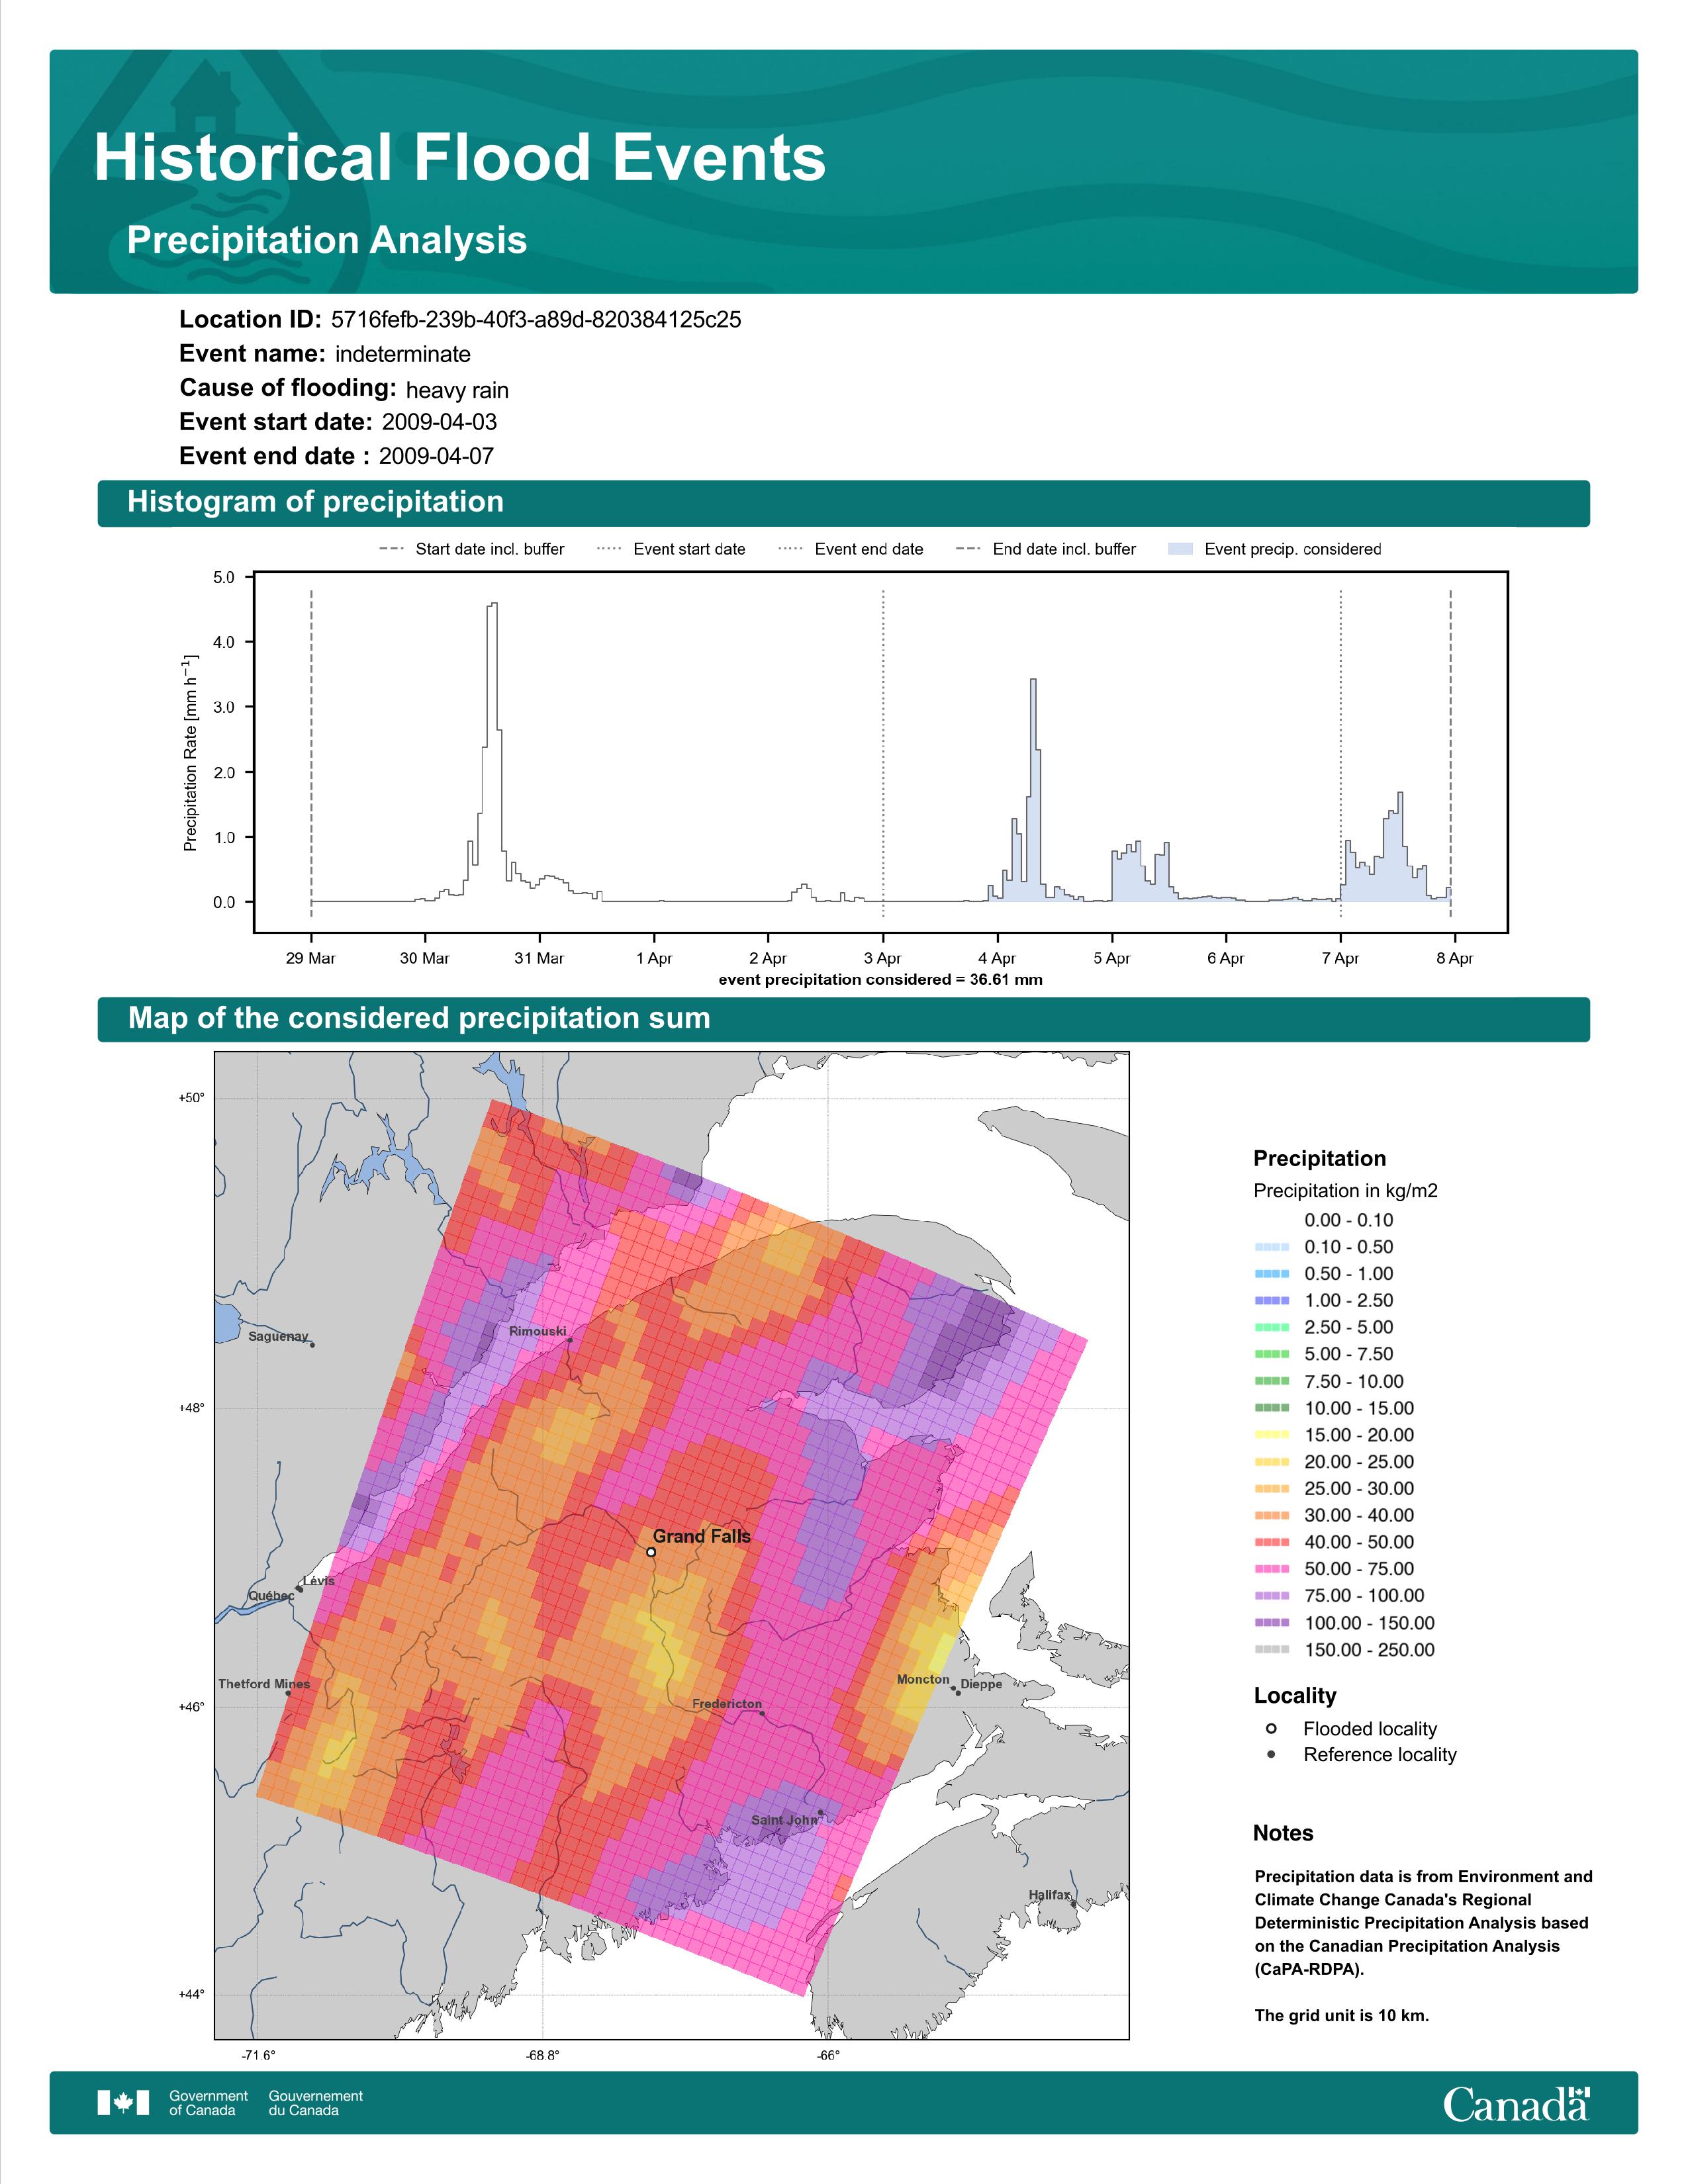Click the 150.00 - 250.00 legend swatch
The image size is (1688, 2184).
point(1272,1650)
